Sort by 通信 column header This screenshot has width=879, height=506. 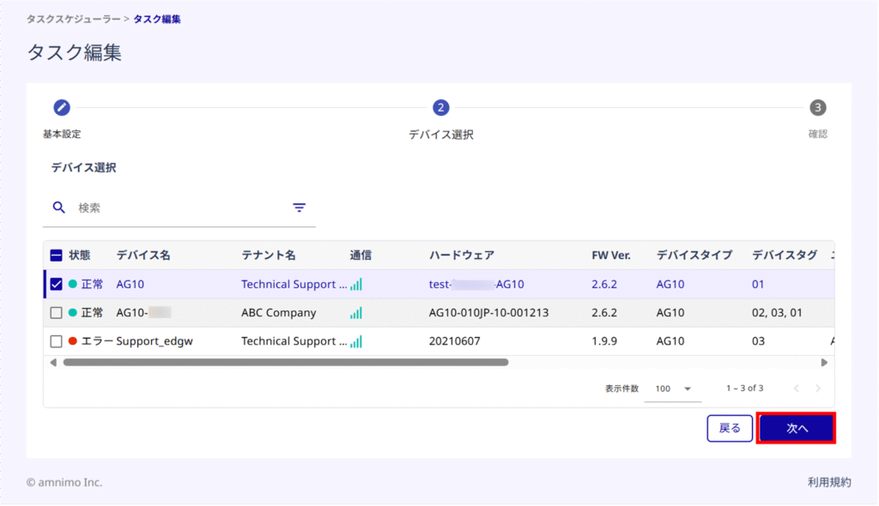[361, 256]
